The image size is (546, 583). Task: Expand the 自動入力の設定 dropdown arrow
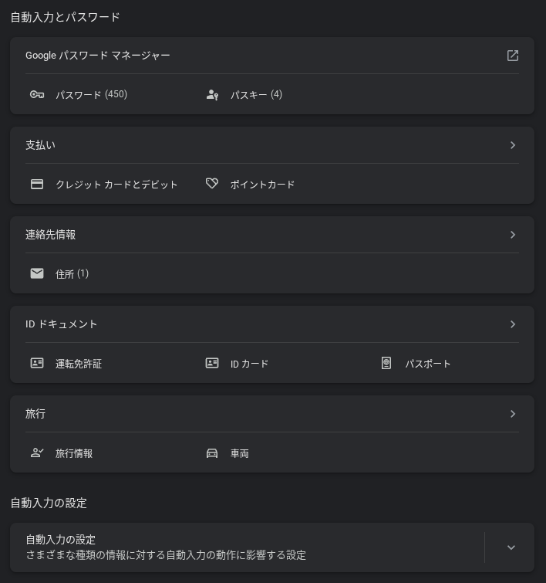[x=511, y=547]
